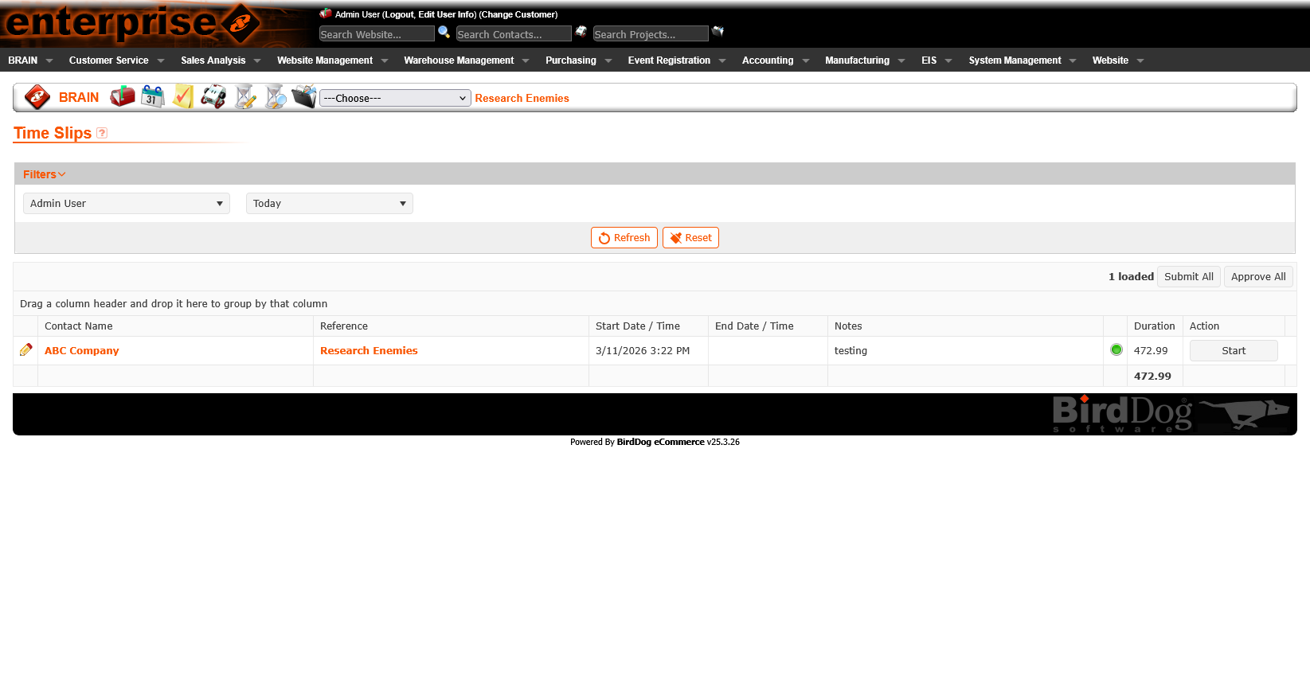Open the calendar icon in BRAIN toolbar
Image resolution: width=1310 pixels, height=675 pixels.
pyautogui.click(x=152, y=97)
